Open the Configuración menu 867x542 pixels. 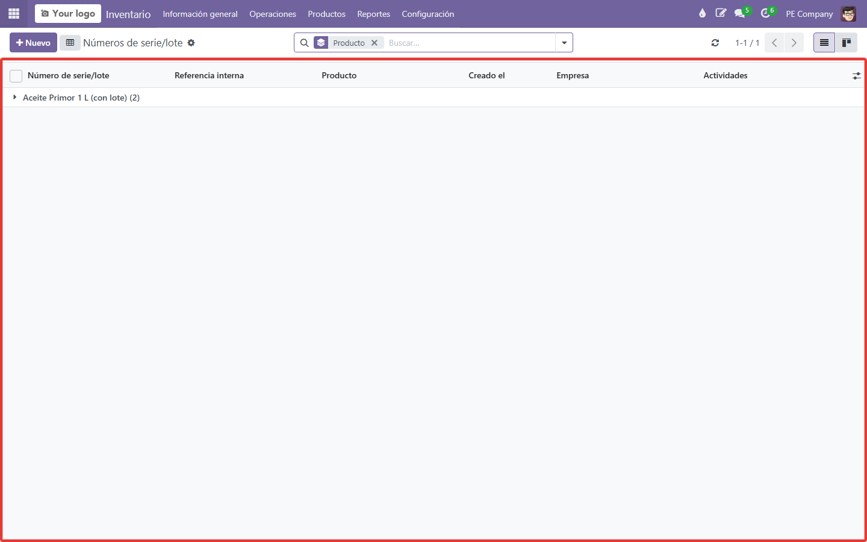(428, 14)
